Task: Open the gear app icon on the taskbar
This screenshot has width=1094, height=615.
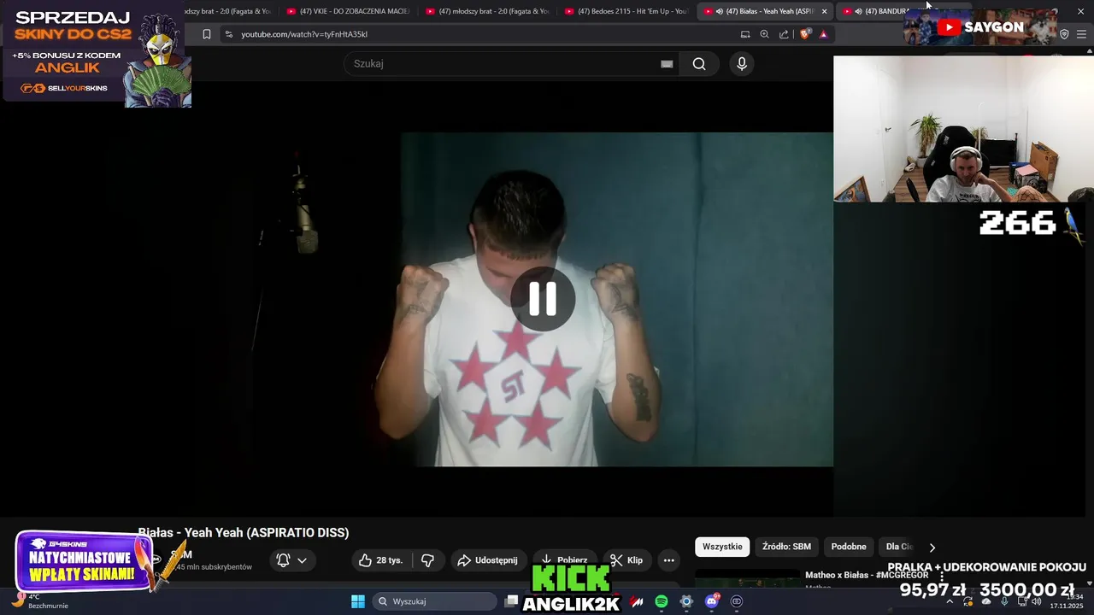Action: [686, 601]
